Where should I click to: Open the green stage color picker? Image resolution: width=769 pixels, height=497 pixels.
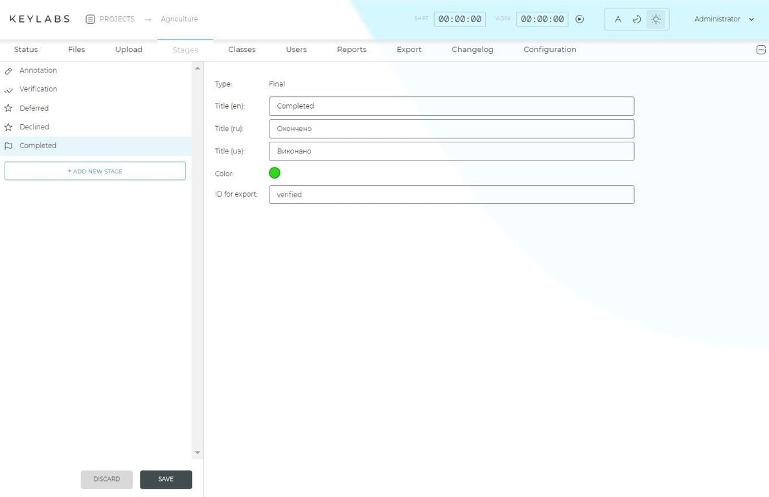click(x=275, y=173)
